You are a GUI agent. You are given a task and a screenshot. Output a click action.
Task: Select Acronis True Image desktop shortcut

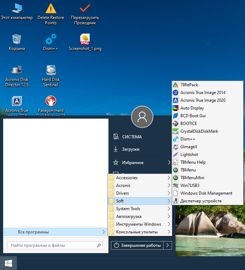(17, 101)
